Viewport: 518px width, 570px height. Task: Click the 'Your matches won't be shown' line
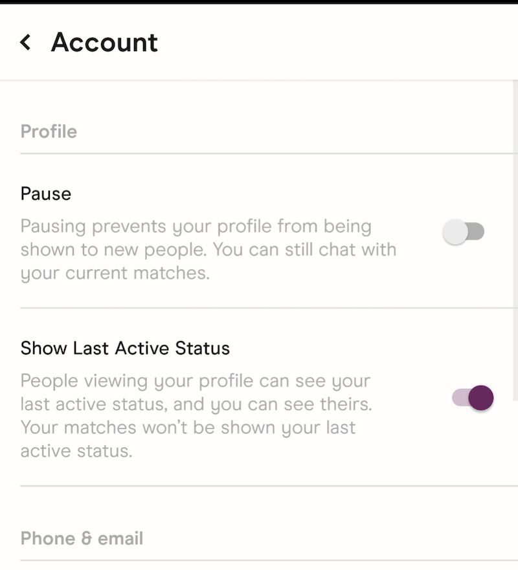(x=188, y=428)
